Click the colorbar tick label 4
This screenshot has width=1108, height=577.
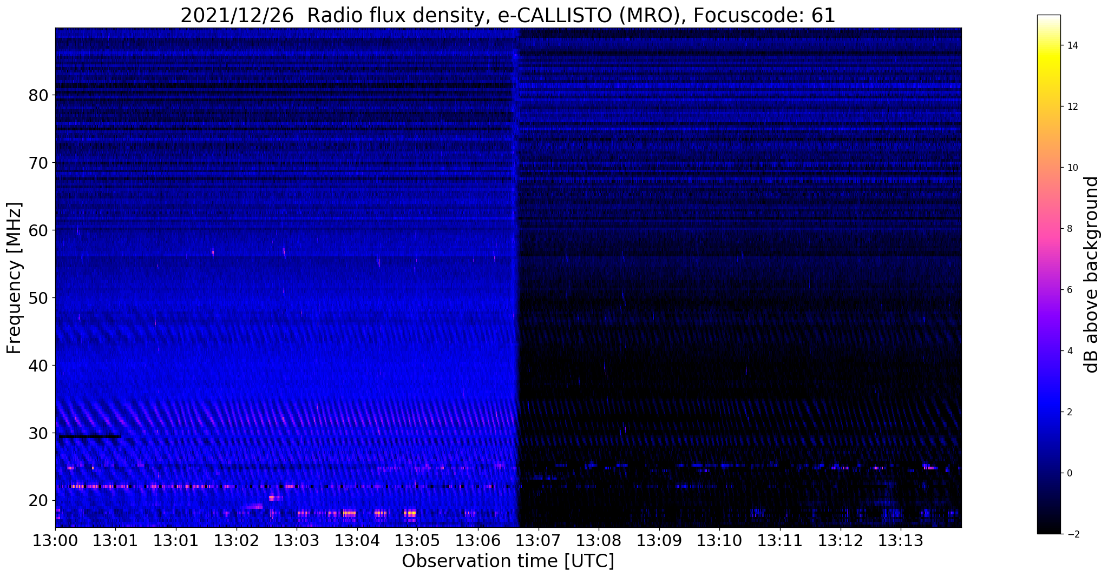[x=1069, y=351]
